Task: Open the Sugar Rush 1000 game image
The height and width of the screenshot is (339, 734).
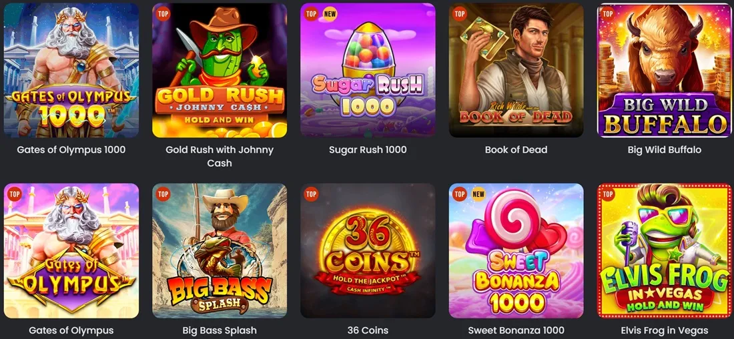Action: click(x=368, y=70)
